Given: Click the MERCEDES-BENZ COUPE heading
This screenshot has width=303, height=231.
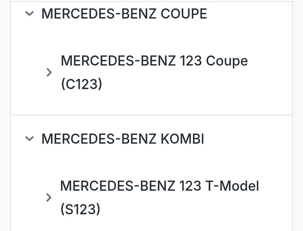Looking at the screenshot, I should (124, 14).
